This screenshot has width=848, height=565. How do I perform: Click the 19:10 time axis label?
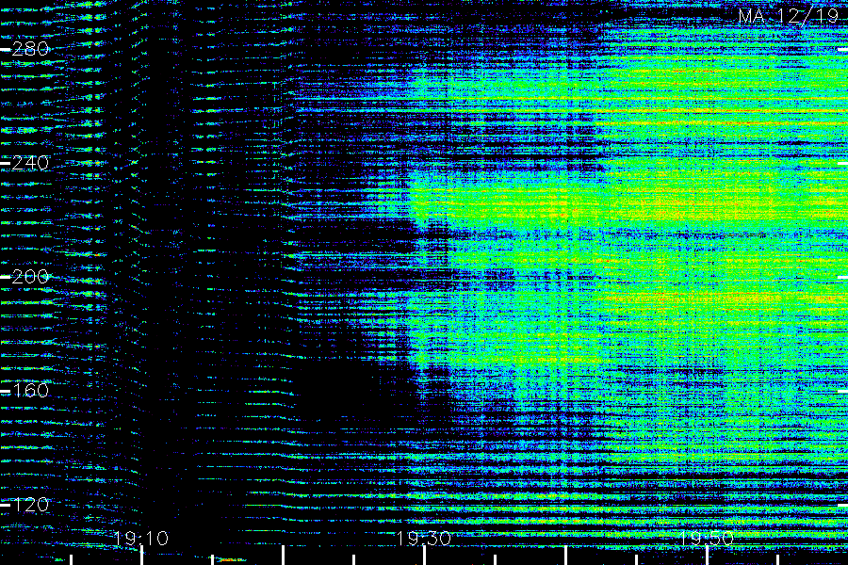[141, 538]
